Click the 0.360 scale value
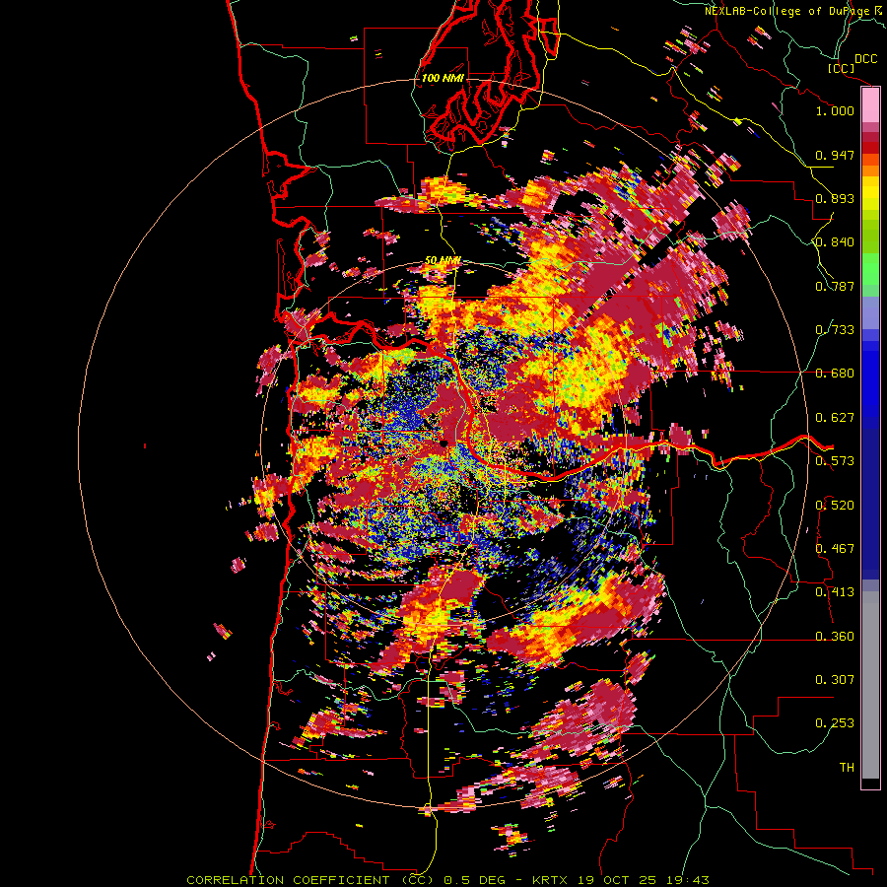 point(835,636)
